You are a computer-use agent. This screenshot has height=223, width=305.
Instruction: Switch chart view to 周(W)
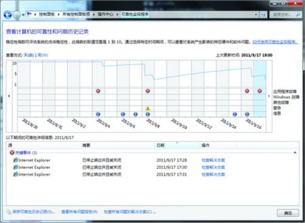43,55
